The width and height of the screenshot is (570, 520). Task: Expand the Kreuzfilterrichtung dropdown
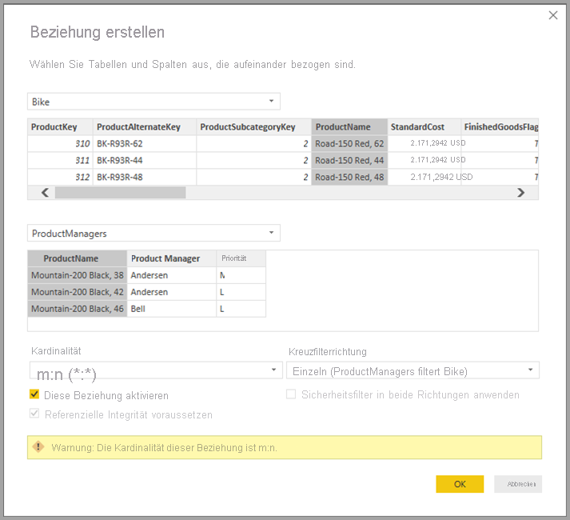413,370
